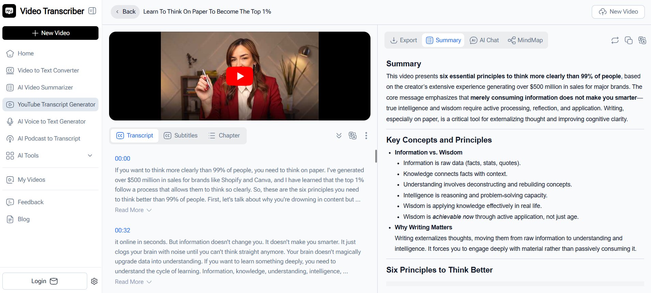Jump to the 00:32 timestamp
Image resolution: width=651 pixels, height=293 pixels.
[122, 230]
